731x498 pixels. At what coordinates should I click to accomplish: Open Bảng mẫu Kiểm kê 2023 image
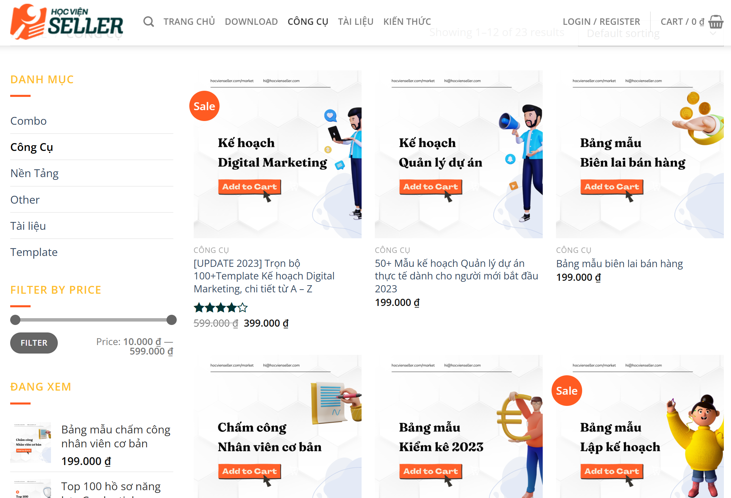(x=458, y=427)
